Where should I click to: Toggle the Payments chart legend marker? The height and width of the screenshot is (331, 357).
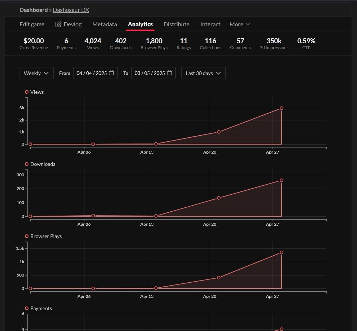[27, 308]
